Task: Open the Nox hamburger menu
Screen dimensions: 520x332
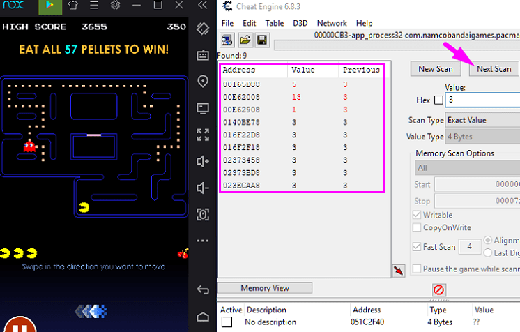Action: click(94, 6)
